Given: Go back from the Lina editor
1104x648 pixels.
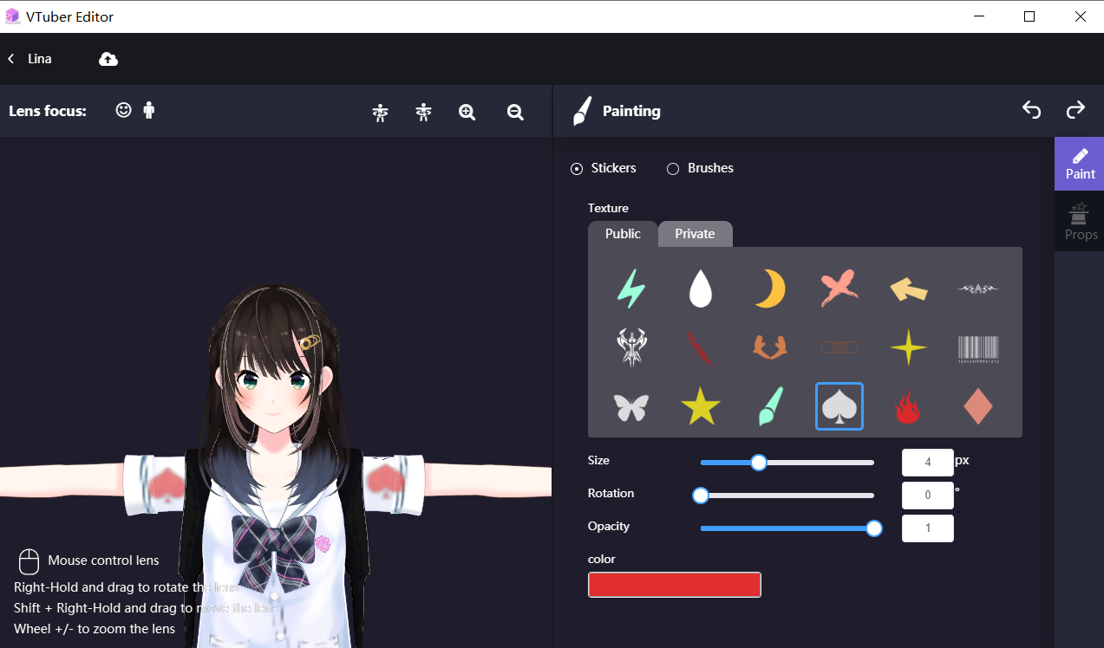Looking at the screenshot, I should (x=10, y=58).
